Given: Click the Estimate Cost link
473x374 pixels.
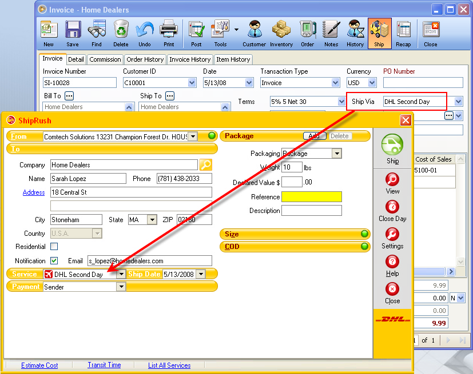Looking at the screenshot, I should coord(39,365).
